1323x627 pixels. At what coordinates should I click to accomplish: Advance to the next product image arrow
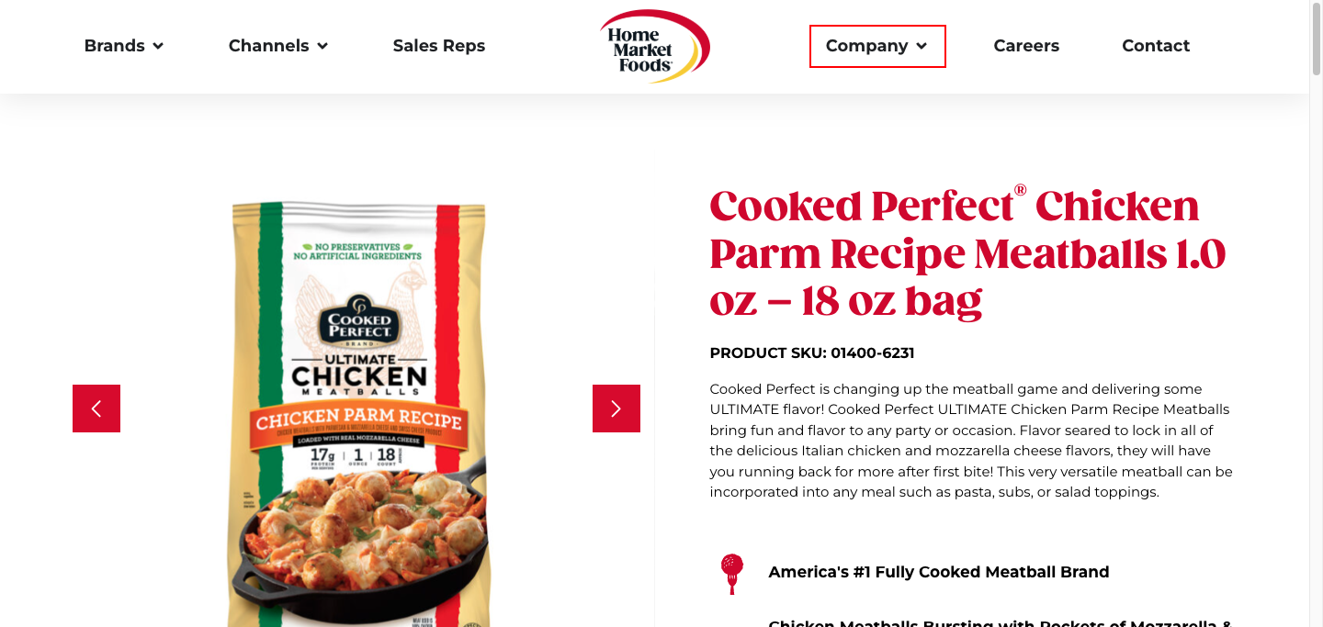pyautogui.click(x=616, y=409)
